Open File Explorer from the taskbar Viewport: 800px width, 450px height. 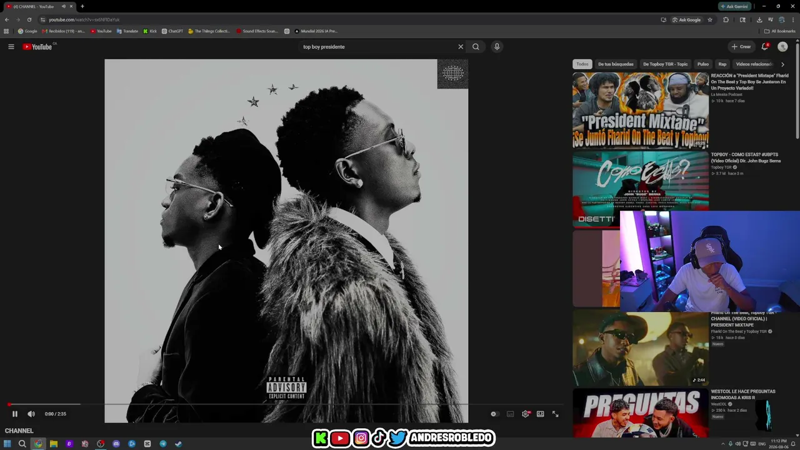[54, 444]
